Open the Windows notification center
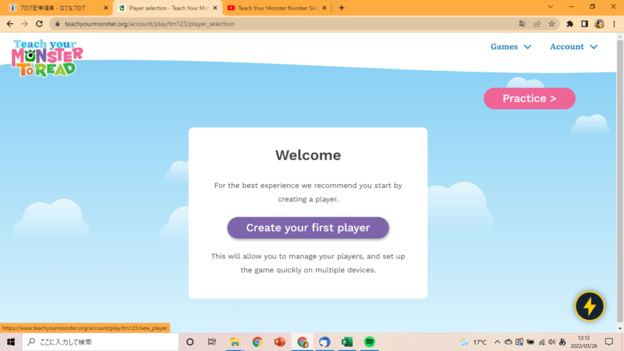 [x=609, y=342]
